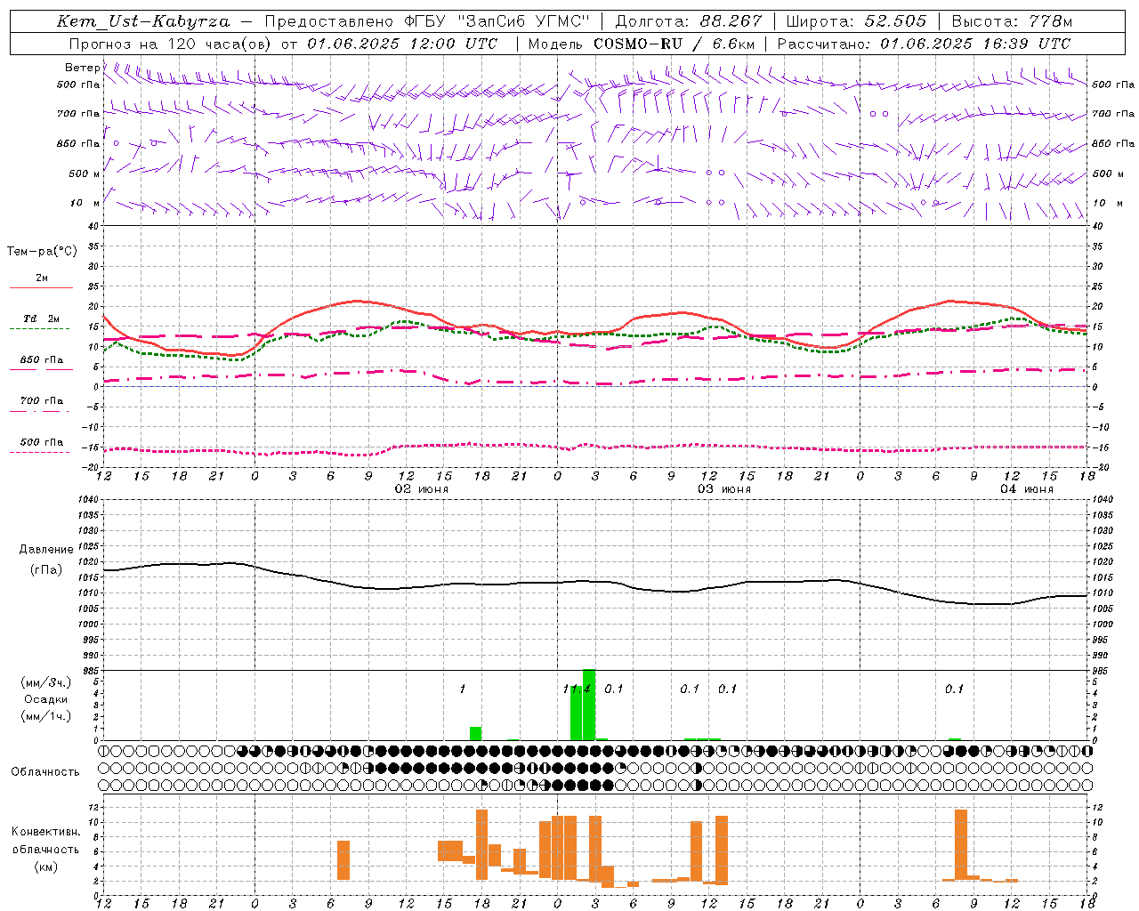Click the 'Тем-ра(°C)' temperature panel label
Image resolution: width=1139 pixels, height=911 pixels.
[42, 252]
